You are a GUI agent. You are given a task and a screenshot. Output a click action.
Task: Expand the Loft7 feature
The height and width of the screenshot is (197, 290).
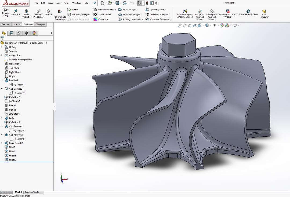click(2, 118)
